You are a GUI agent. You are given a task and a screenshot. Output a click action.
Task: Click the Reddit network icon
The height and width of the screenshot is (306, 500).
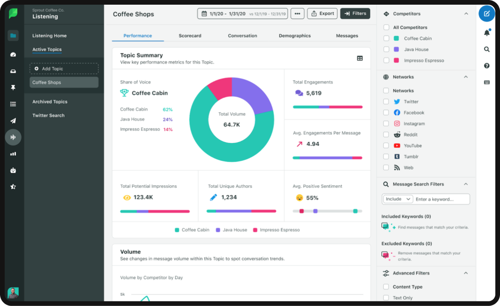tap(397, 135)
